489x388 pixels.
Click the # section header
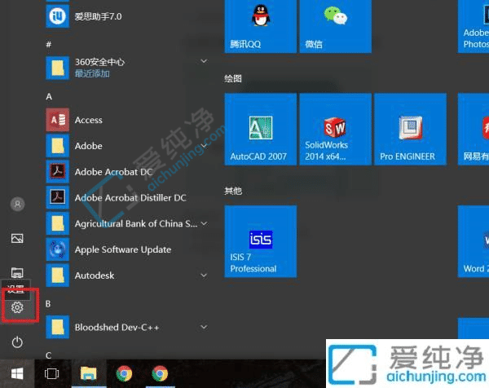click(x=49, y=45)
